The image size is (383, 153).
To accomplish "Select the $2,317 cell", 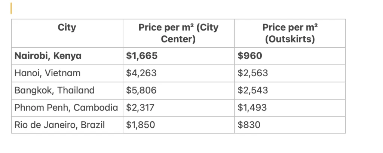I will (x=178, y=108).
